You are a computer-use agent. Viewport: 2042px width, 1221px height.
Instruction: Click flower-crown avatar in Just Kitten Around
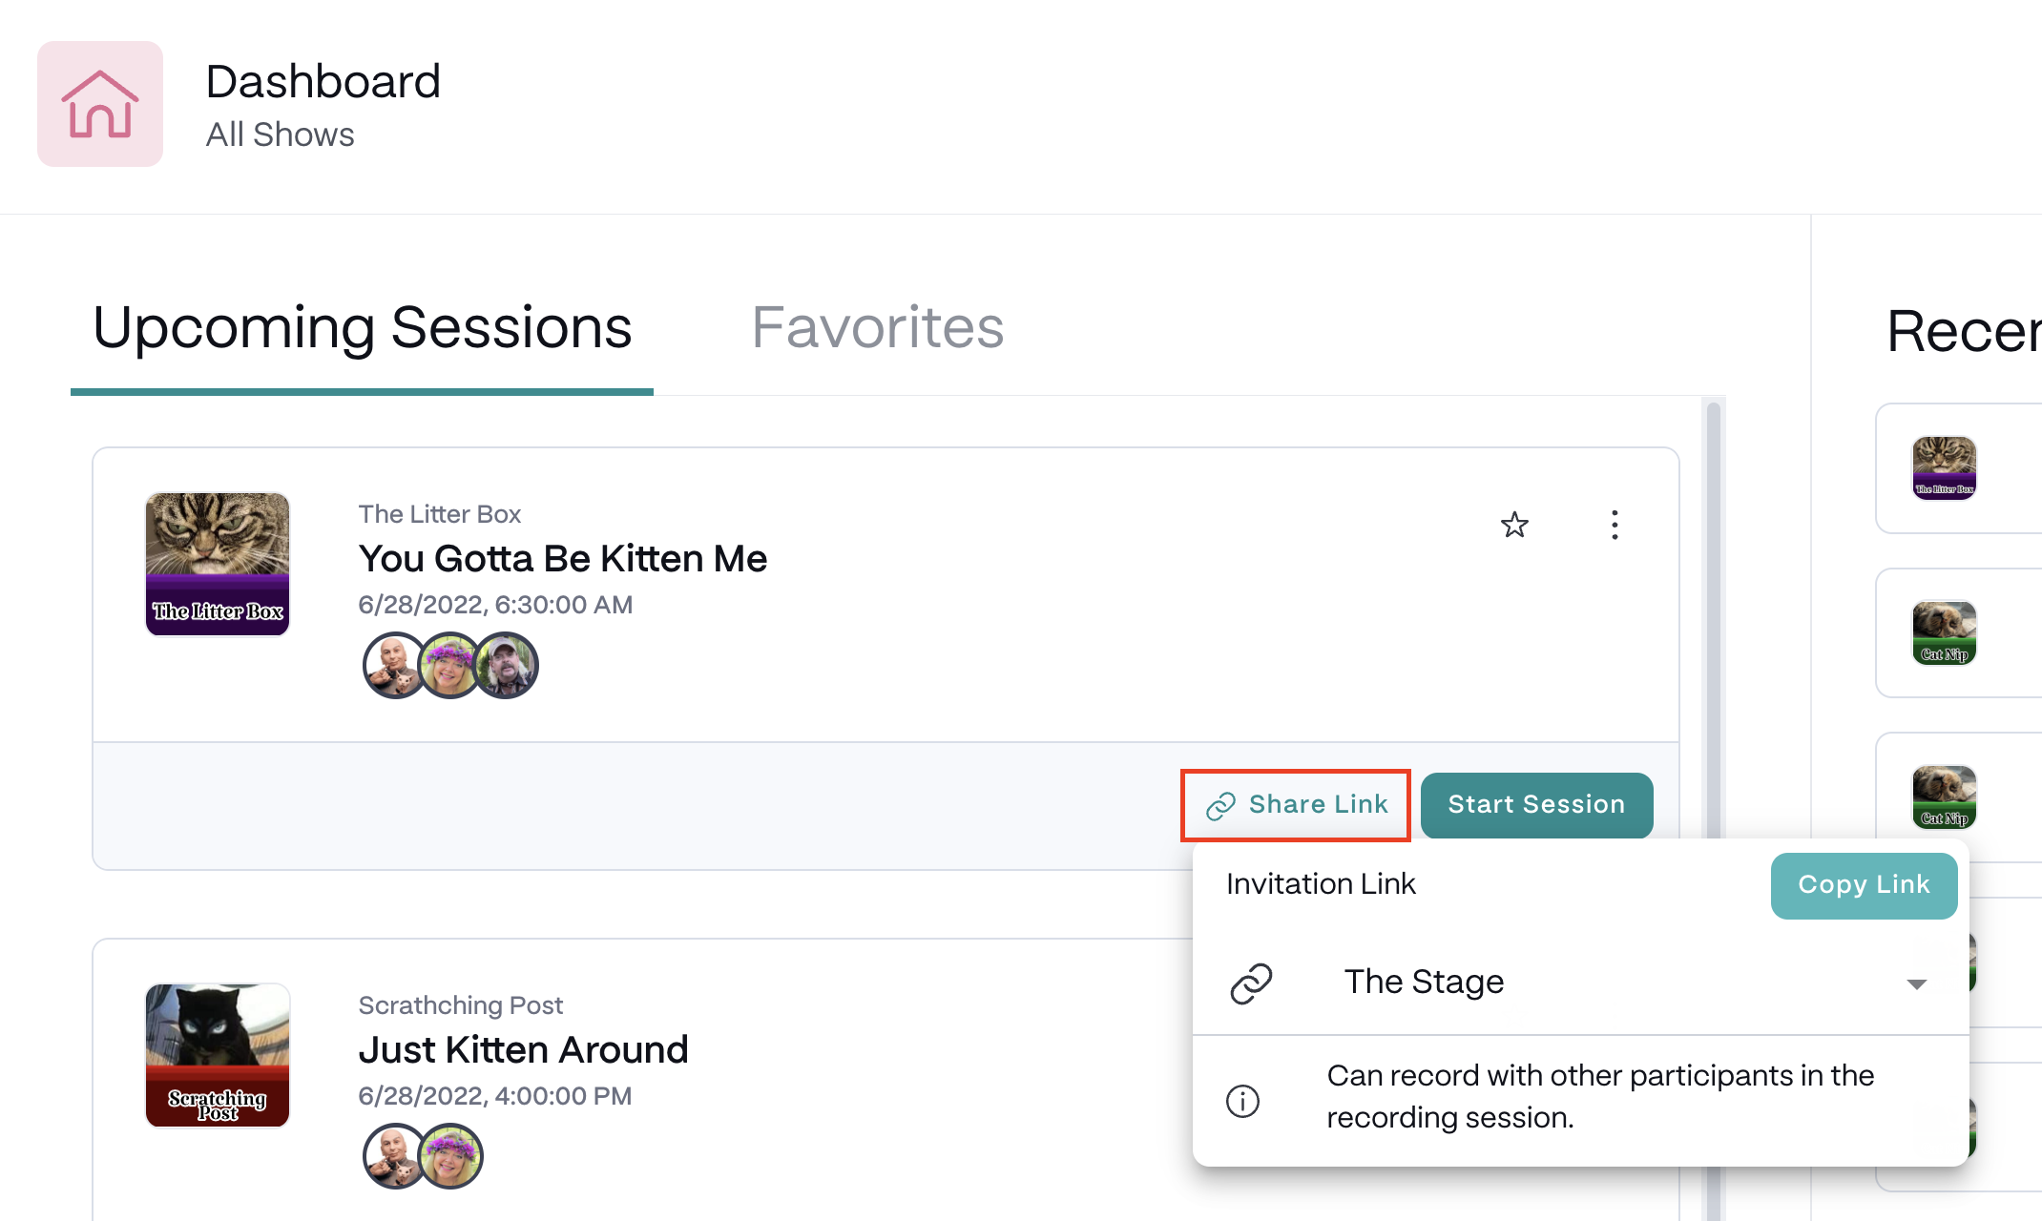coord(451,1156)
